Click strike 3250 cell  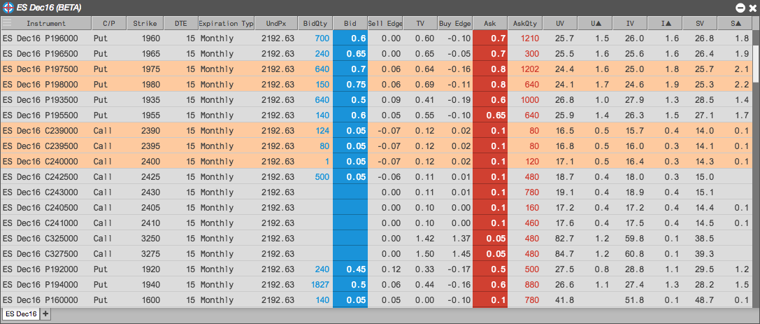point(150,239)
